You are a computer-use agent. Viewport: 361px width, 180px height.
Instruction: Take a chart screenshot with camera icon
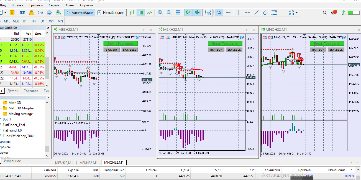(x=208, y=12)
